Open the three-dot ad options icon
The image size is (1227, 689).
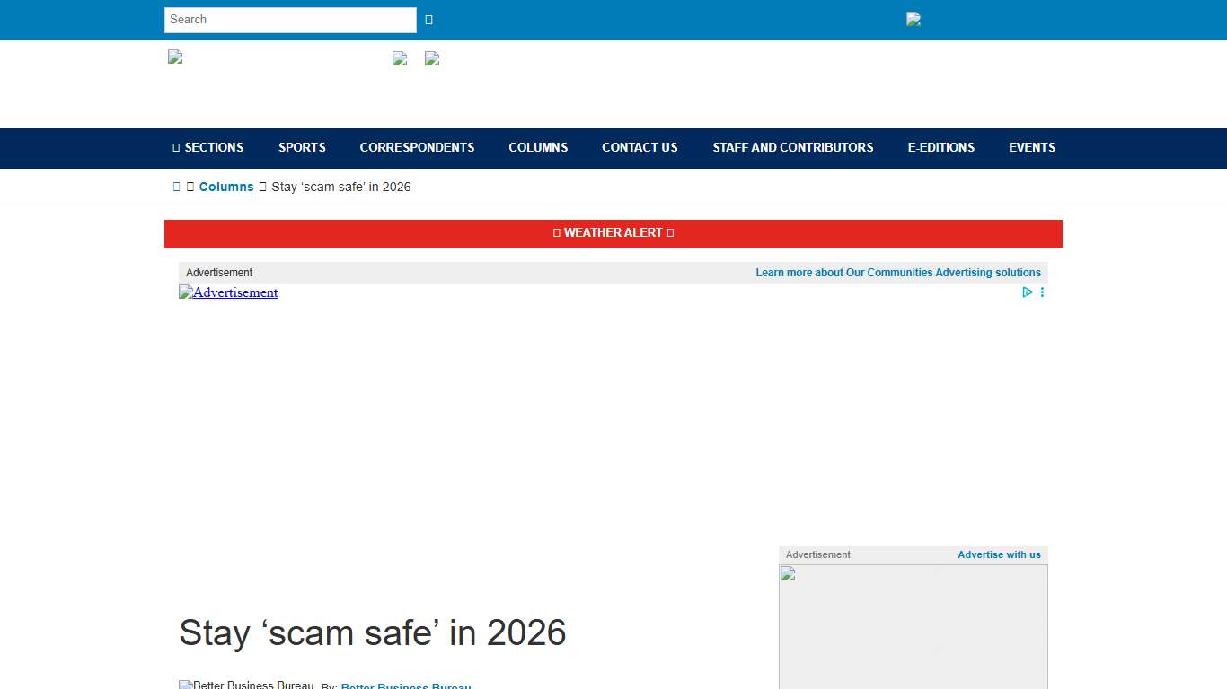(1042, 292)
